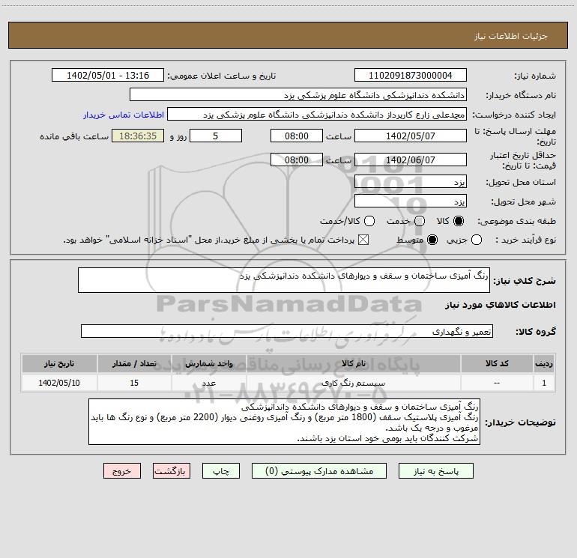Click row number cell 1
Screen dimensions: 577x558
544,383
